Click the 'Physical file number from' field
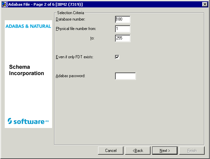 point(122,29)
